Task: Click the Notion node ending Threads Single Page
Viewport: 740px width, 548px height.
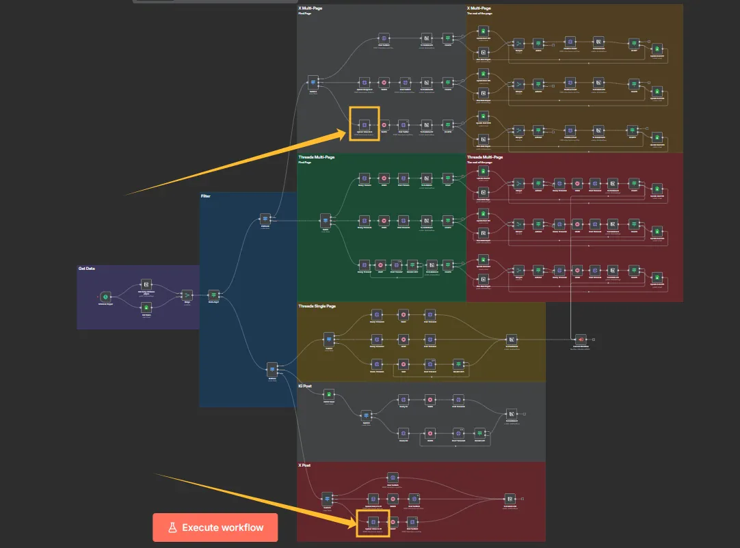Action: coord(512,339)
